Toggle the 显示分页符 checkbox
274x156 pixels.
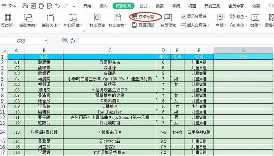[x=184, y=16]
